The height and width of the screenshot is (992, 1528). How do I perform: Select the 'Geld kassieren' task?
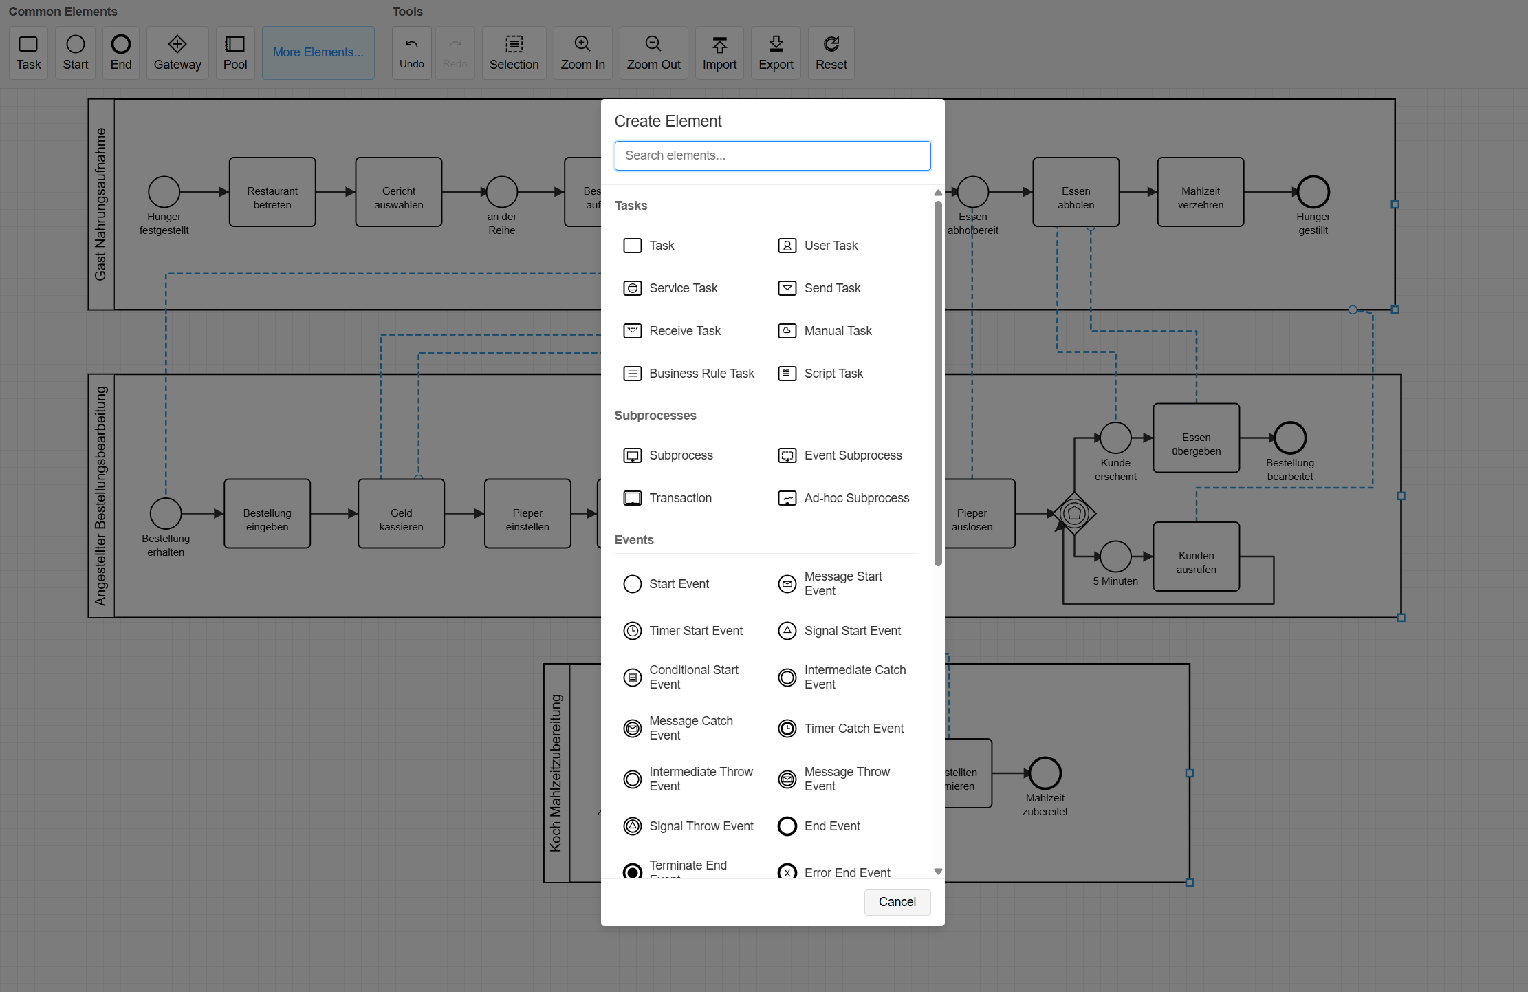point(402,514)
